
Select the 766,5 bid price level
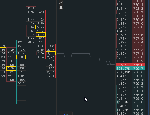(x=138, y=76)
